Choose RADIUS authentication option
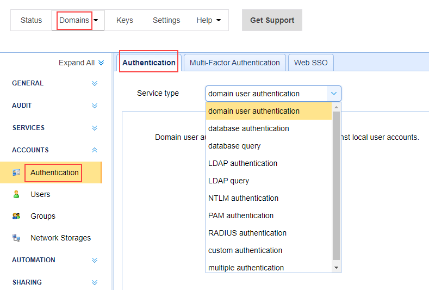 tap(247, 233)
